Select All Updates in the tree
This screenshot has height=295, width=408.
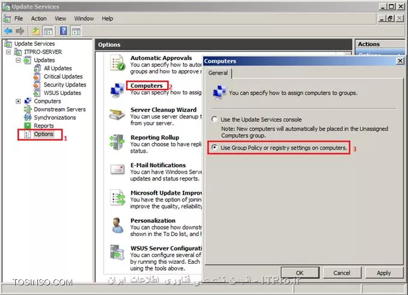point(58,68)
